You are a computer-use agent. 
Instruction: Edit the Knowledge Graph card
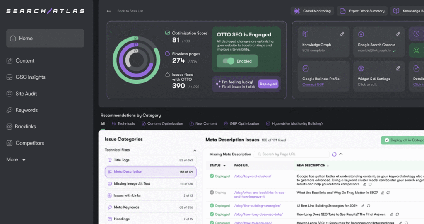pyautogui.click(x=342, y=34)
